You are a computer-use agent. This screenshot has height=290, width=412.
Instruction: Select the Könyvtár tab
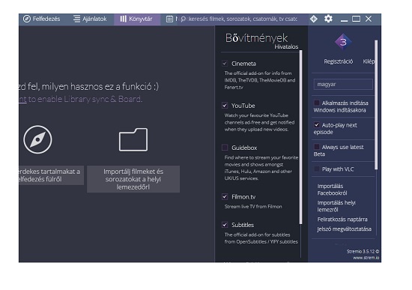tap(136, 19)
